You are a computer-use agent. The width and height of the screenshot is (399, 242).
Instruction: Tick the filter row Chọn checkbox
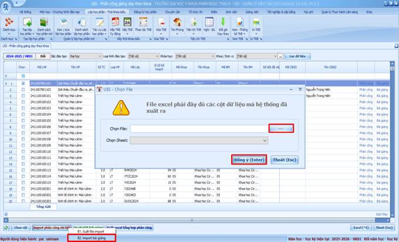pos(23,76)
